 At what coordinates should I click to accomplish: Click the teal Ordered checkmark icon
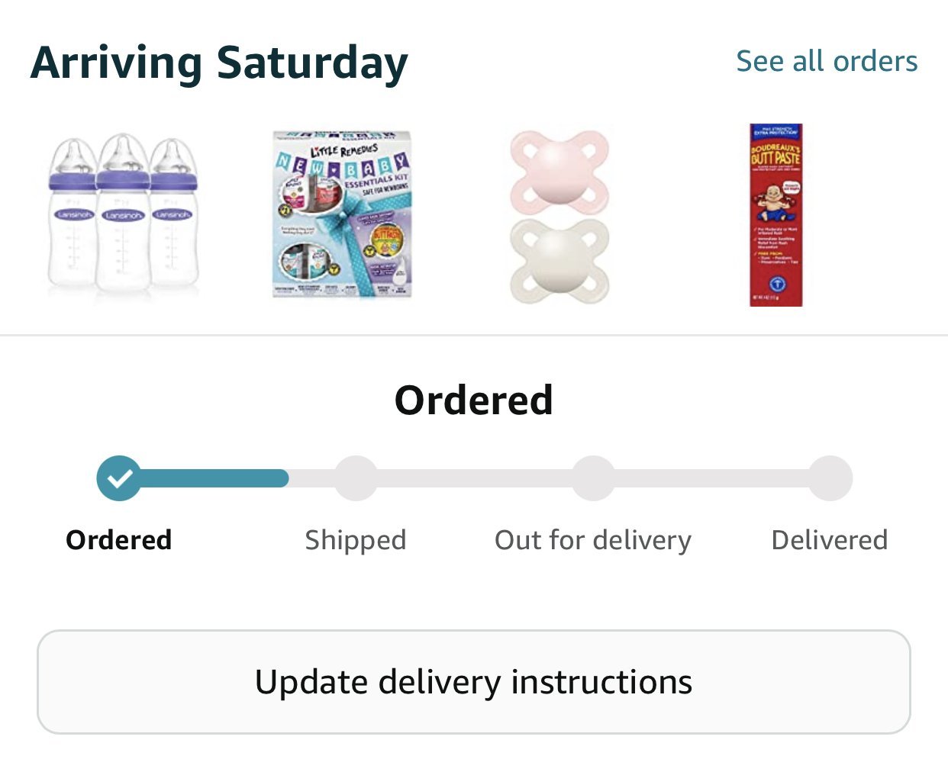click(119, 478)
